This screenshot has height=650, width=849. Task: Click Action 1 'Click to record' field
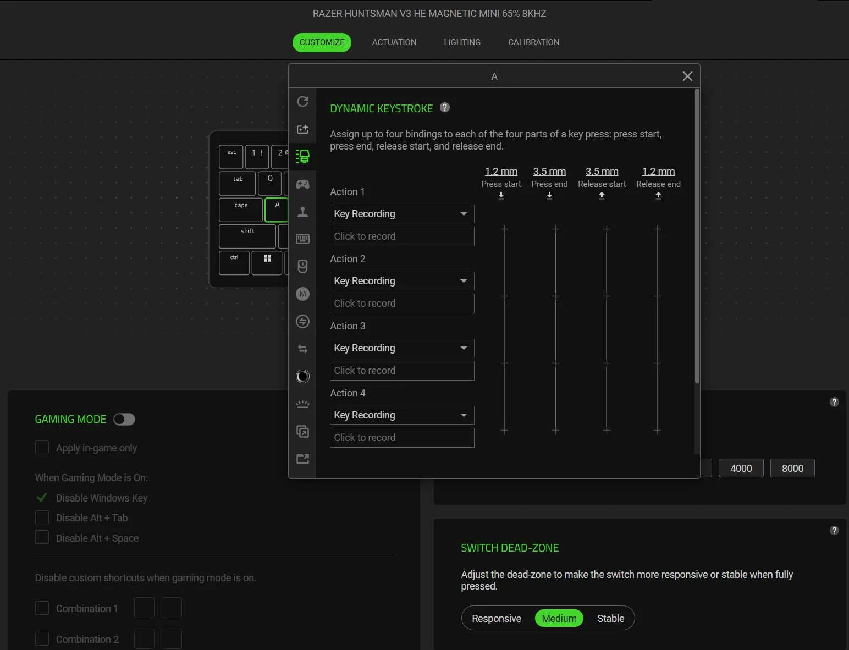pyautogui.click(x=402, y=236)
